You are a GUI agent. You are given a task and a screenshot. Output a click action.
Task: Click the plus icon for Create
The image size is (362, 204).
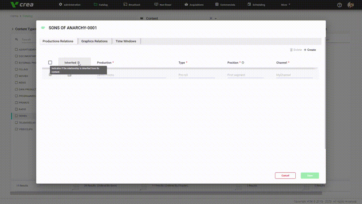[305, 50]
